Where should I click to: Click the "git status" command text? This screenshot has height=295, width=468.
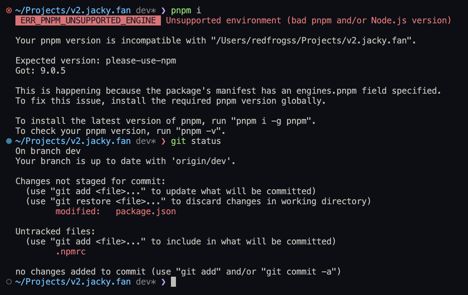[196, 141]
